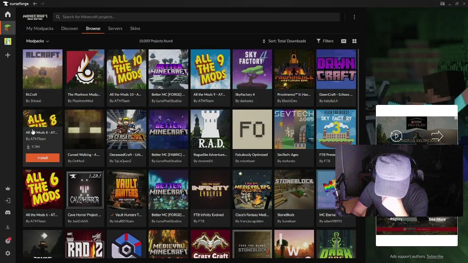Open the SkyFactory 4 thumbnail
The image size is (468, 263).
(252, 69)
